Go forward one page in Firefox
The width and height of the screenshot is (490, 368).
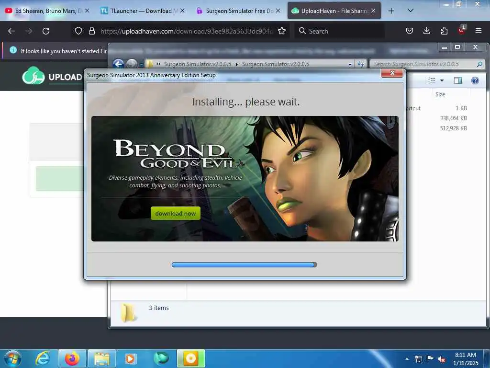29,31
